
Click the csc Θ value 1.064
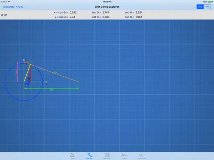[x=139, y=17]
